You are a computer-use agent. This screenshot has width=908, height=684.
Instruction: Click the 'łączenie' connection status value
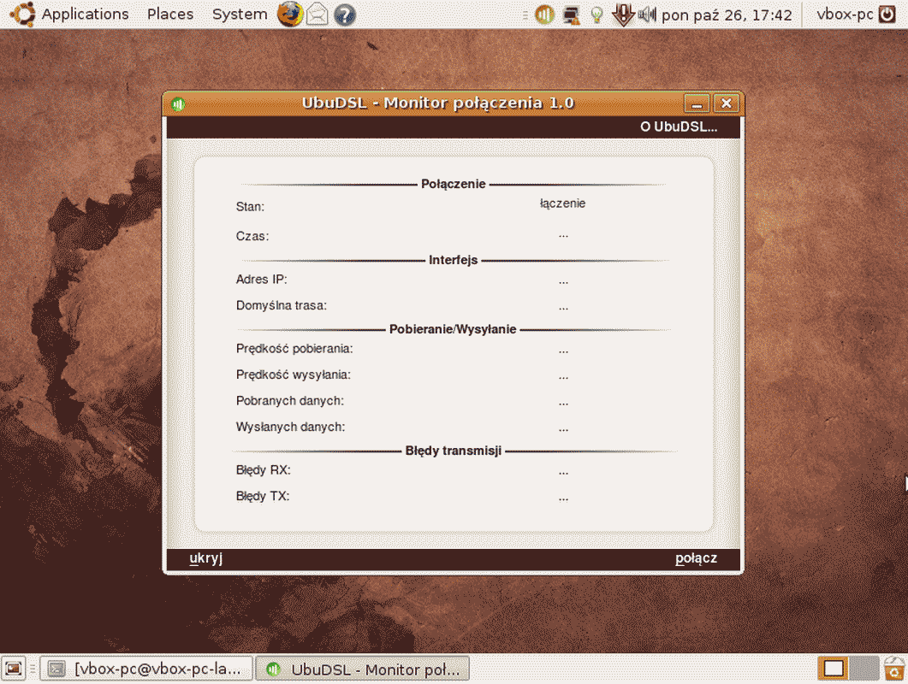(x=562, y=203)
